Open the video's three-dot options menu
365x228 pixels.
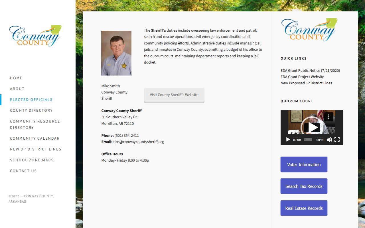[x=329, y=117]
